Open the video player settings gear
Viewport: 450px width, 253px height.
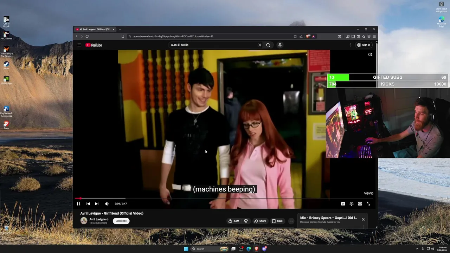[352, 204]
